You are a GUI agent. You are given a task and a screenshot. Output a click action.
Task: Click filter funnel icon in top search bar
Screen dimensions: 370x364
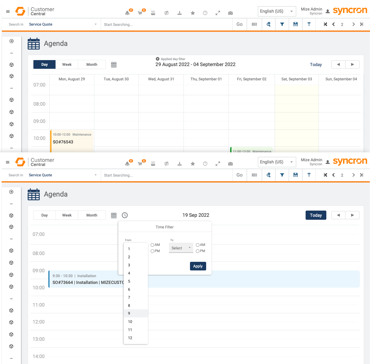pyautogui.click(x=282, y=24)
